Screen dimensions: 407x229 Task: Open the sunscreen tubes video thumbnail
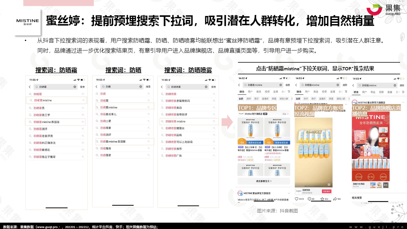click(x=313, y=152)
